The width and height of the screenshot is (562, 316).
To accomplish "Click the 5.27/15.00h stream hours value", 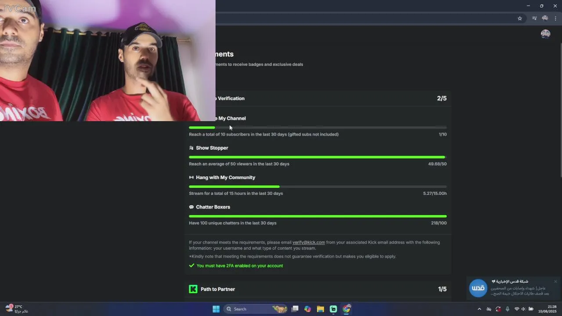I will (435, 194).
